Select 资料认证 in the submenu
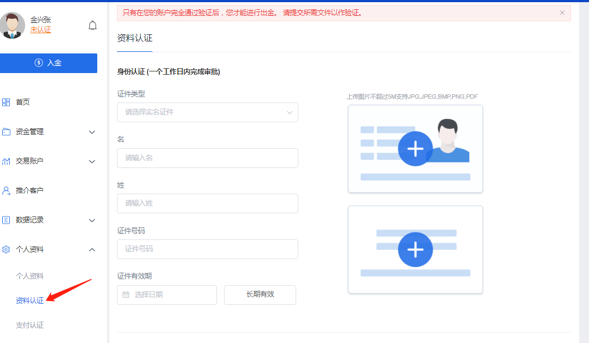Viewport: 589px width, 343px height. coord(30,300)
